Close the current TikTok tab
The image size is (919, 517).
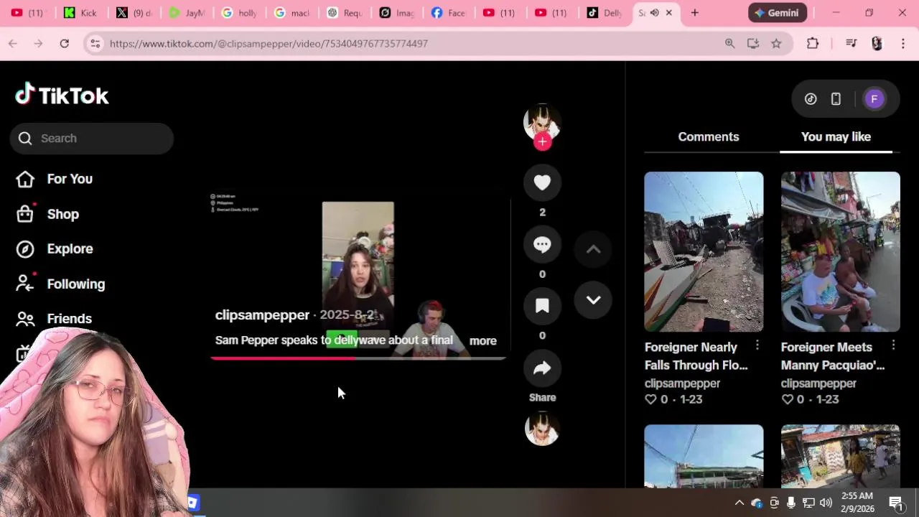click(x=669, y=13)
